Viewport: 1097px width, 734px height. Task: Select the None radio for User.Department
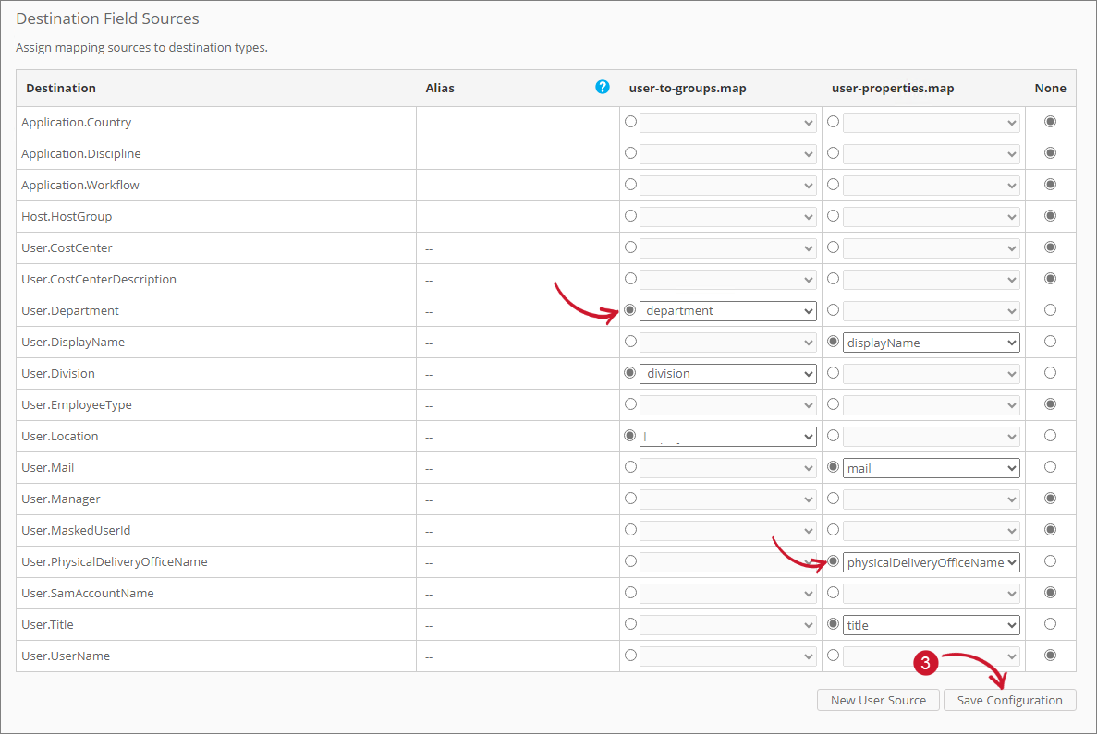[x=1050, y=310]
